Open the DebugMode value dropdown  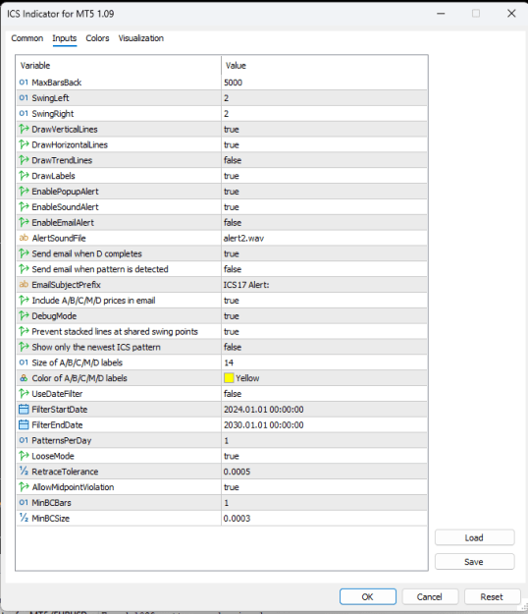[324, 316]
